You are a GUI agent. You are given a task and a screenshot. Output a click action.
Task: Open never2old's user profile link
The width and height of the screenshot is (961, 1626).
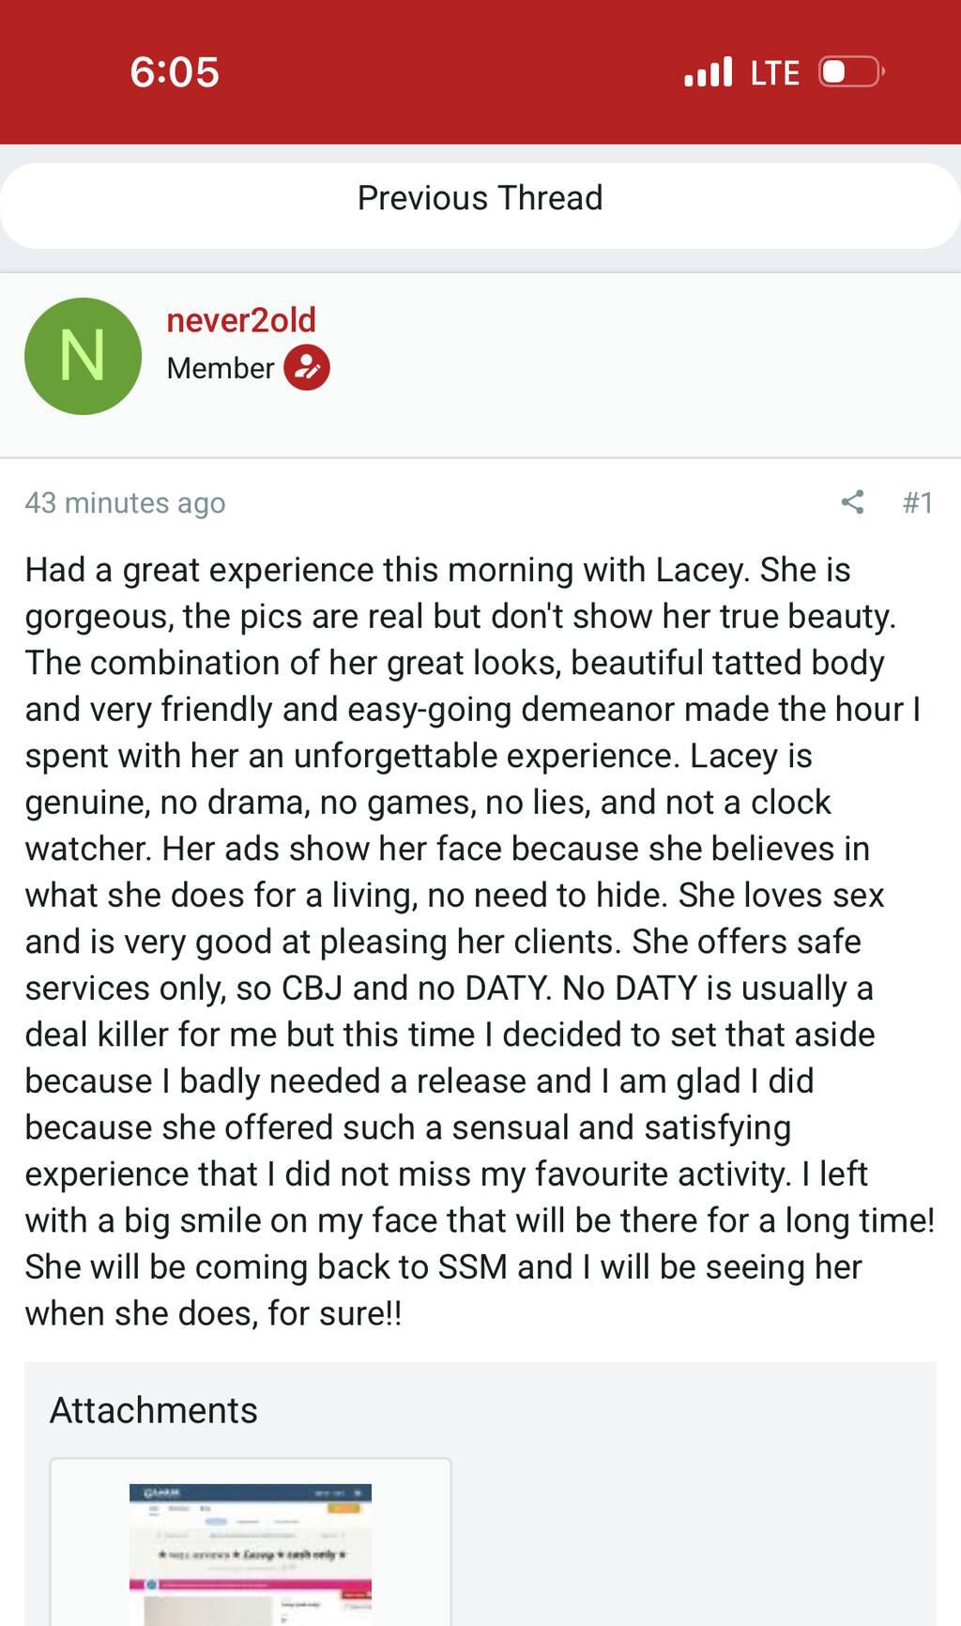241,320
